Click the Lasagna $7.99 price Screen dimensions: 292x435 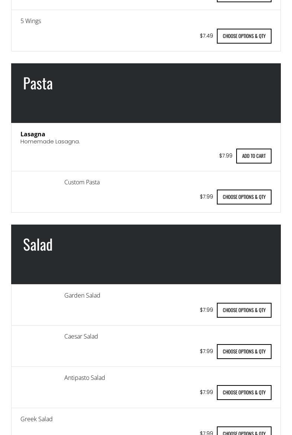pyautogui.click(x=226, y=156)
